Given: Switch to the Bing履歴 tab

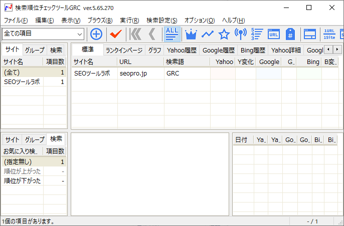Looking at the screenshot, I should pos(253,50).
